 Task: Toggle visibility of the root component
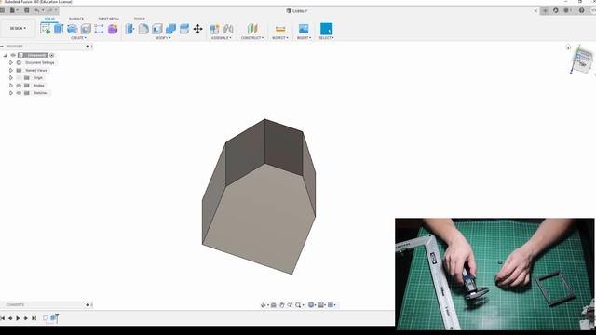point(13,55)
